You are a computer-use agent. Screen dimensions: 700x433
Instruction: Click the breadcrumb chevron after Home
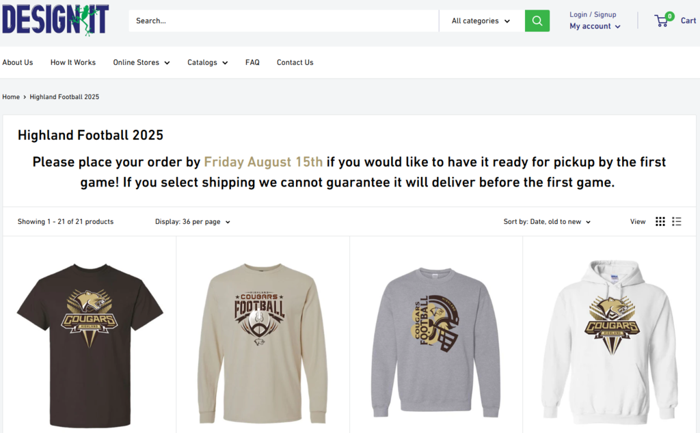[x=25, y=97]
